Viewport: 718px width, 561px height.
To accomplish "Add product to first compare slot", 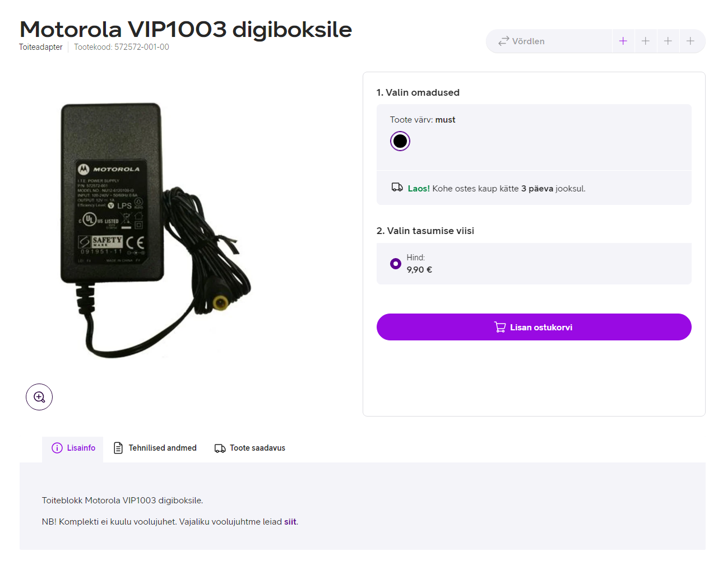I will point(623,41).
